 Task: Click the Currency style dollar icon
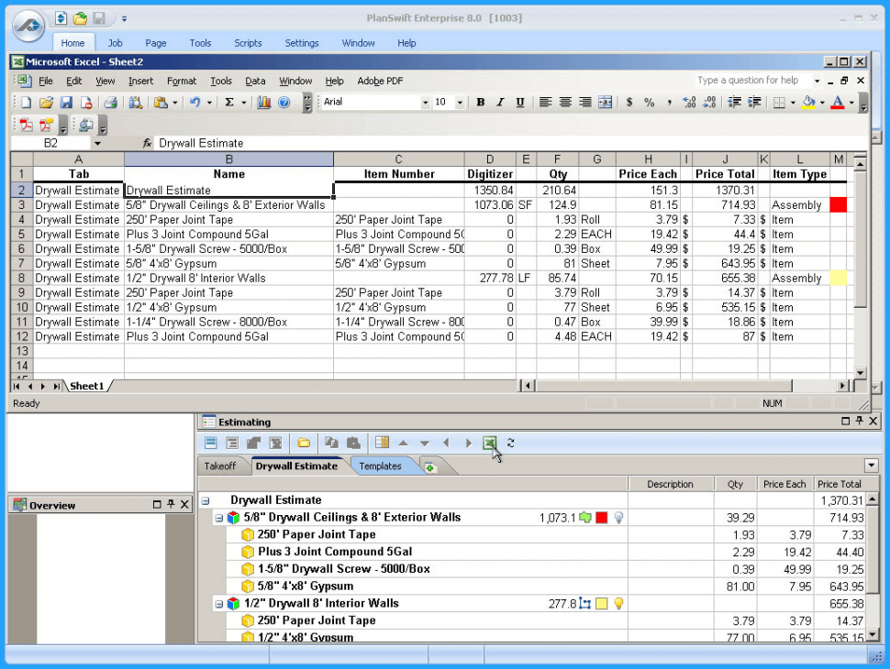tap(629, 102)
